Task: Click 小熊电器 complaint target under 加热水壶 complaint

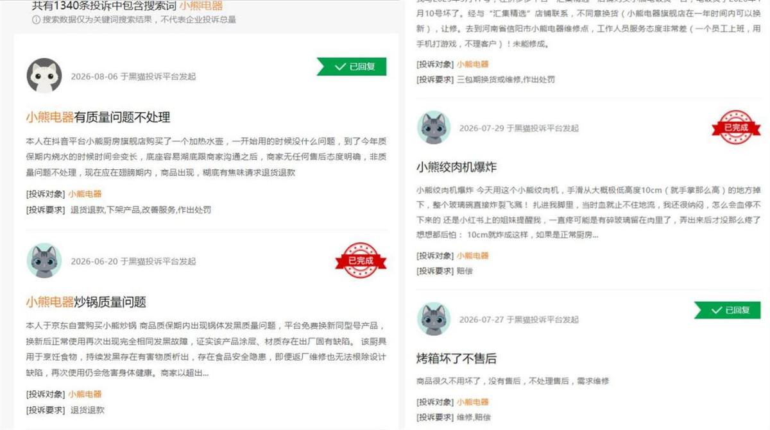Action: coord(85,194)
